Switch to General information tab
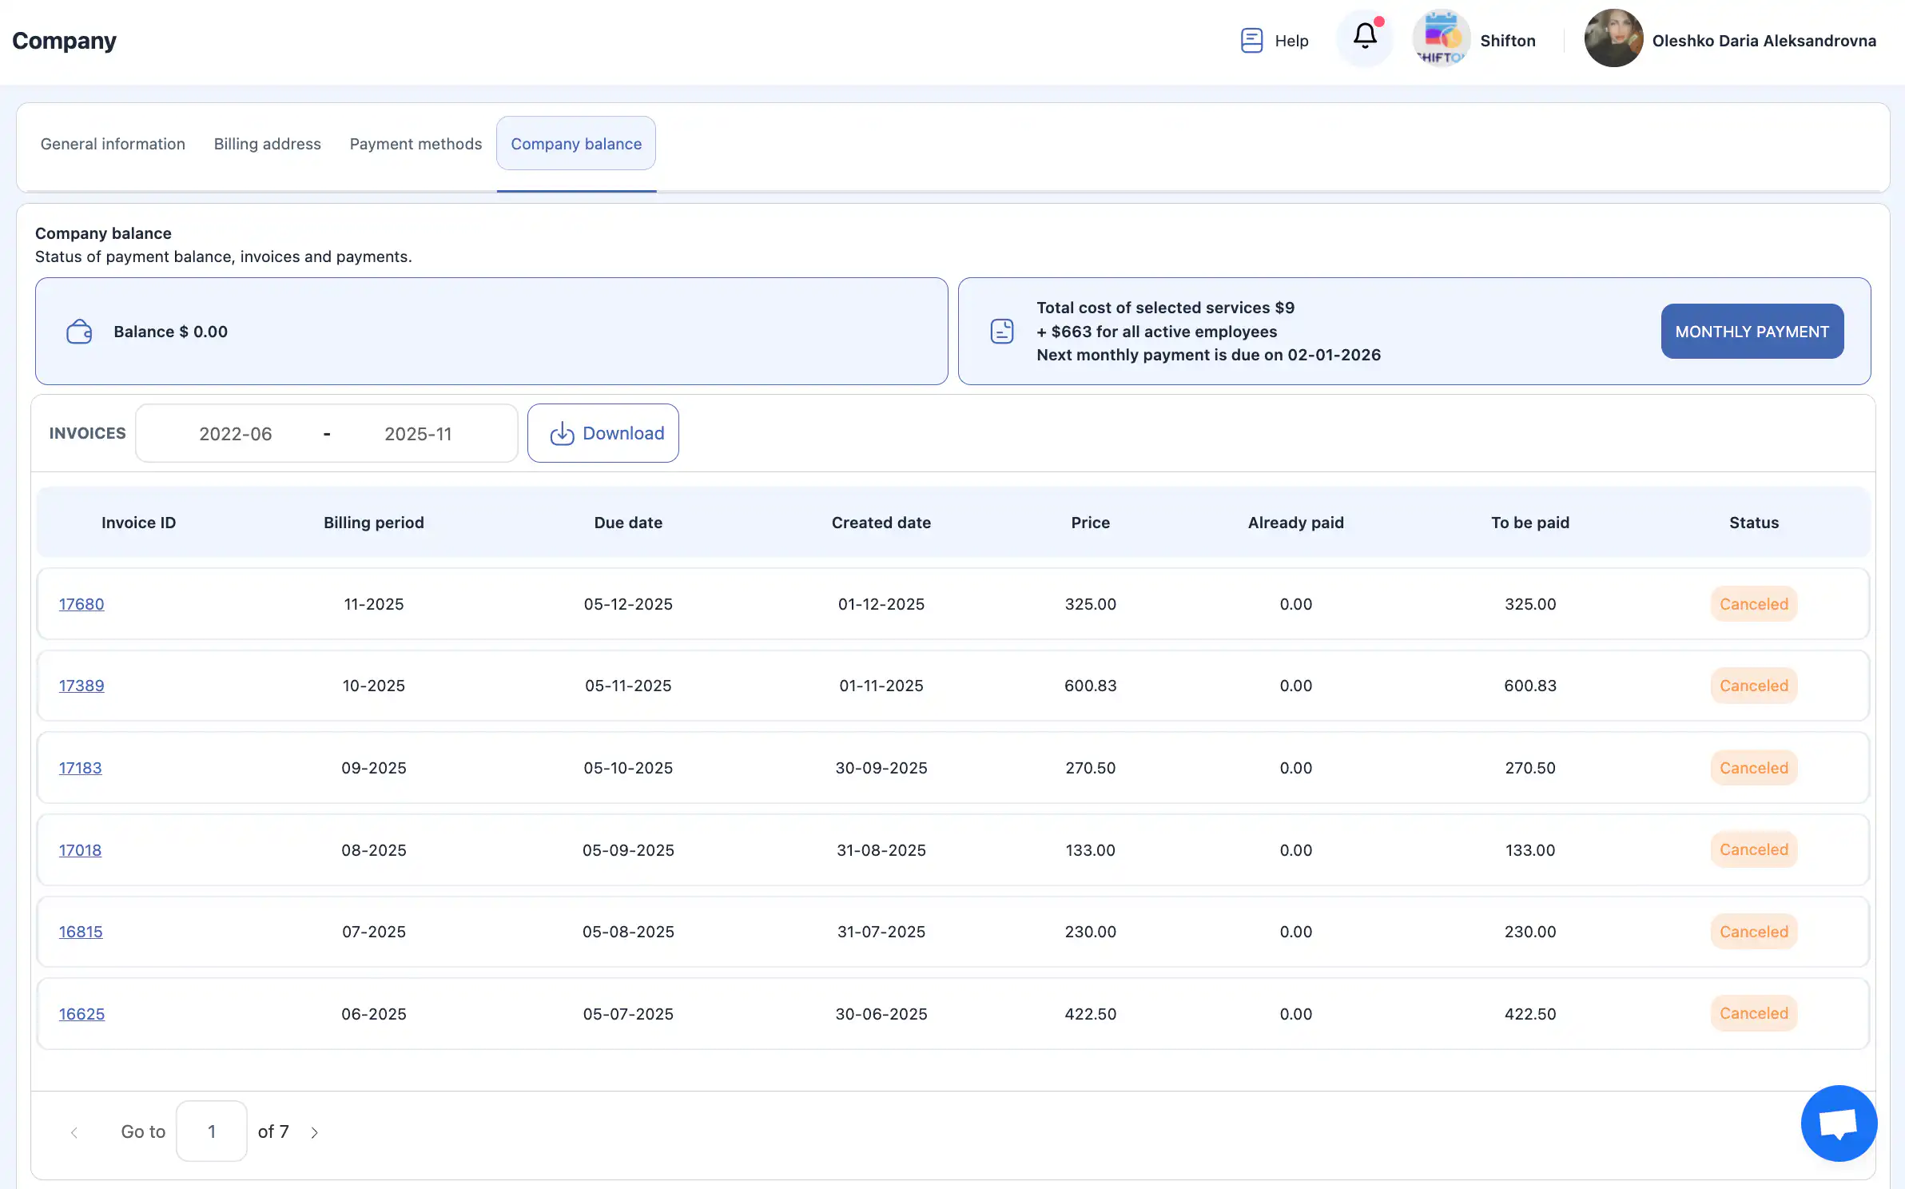1905x1189 pixels. (x=113, y=144)
